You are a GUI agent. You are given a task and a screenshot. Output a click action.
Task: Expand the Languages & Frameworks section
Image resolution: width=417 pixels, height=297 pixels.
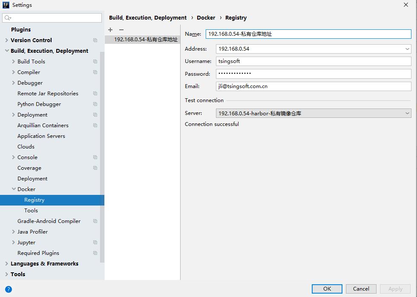pos(6,264)
